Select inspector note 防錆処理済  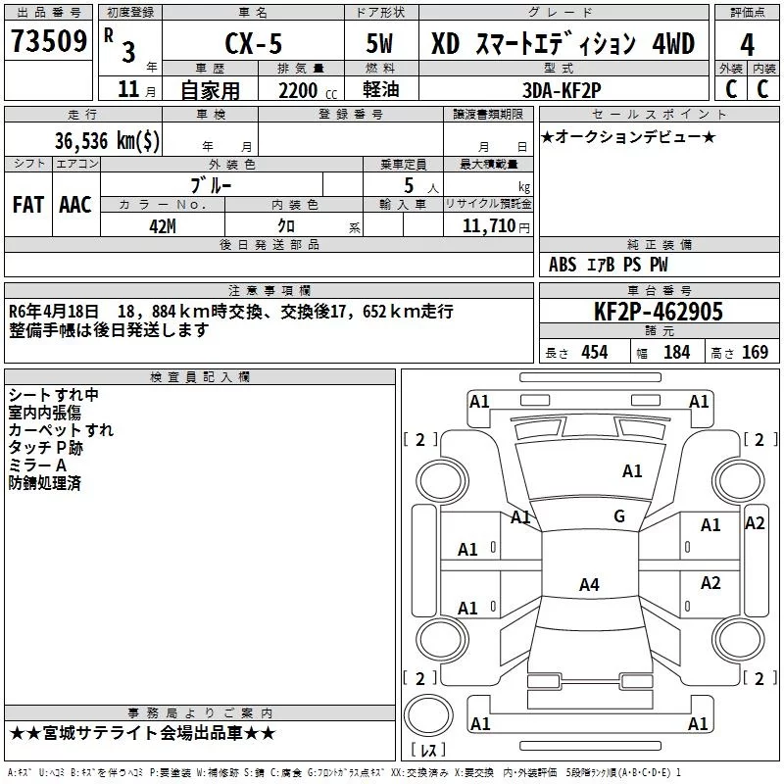point(44,483)
